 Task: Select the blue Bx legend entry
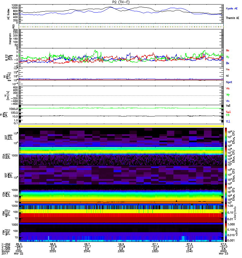tap(227, 63)
